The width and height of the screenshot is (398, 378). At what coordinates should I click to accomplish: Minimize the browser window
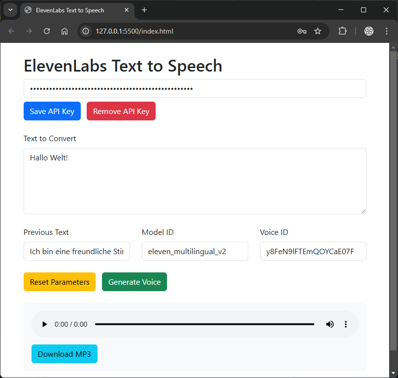point(341,10)
